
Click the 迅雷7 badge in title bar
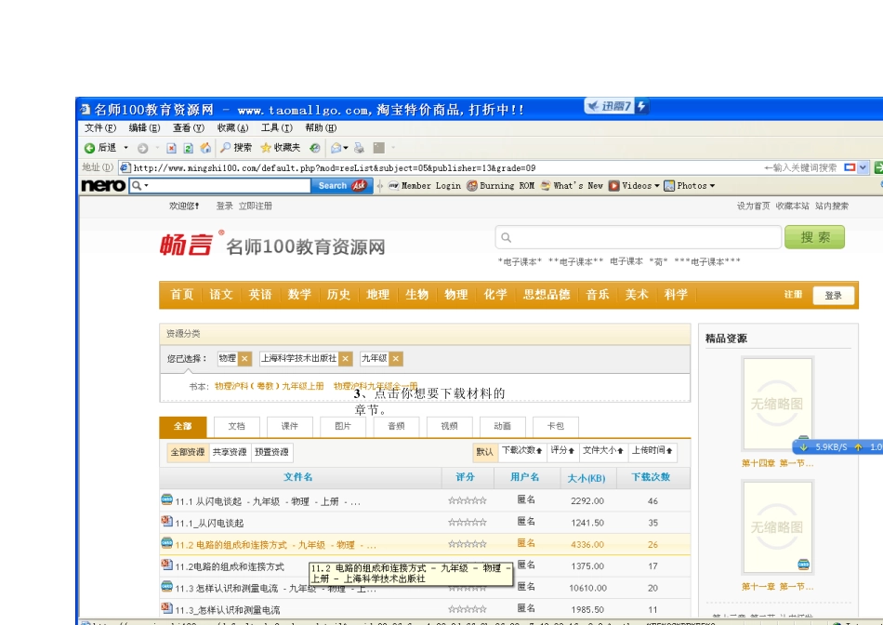pos(616,106)
